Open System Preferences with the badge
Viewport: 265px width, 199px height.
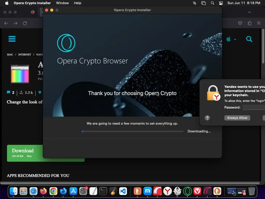(x=83, y=191)
